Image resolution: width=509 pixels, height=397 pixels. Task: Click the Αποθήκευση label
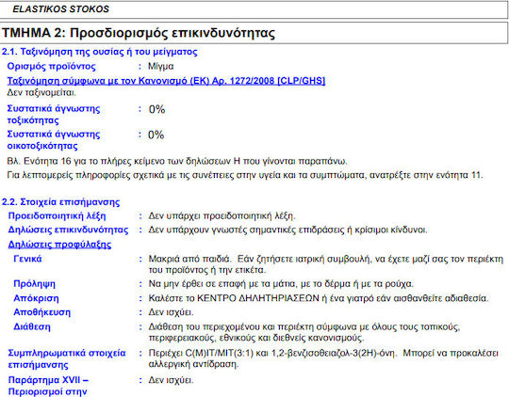click(x=41, y=312)
